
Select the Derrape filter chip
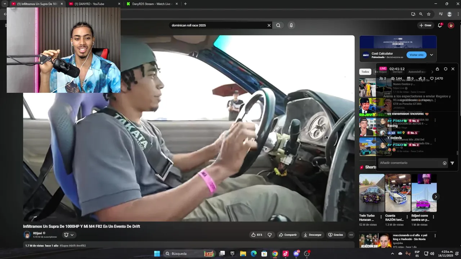(x=397, y=72)
